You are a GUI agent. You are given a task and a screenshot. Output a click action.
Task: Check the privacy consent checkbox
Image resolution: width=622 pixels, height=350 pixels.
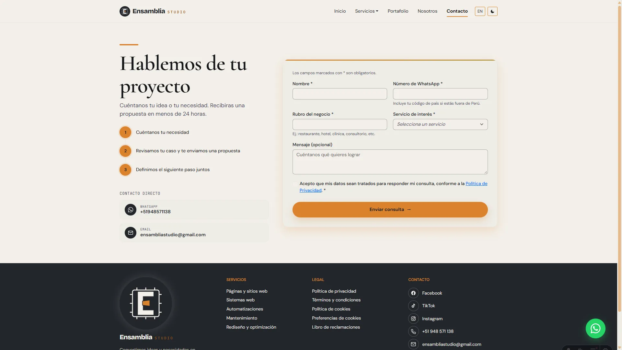tap(295, 184)
